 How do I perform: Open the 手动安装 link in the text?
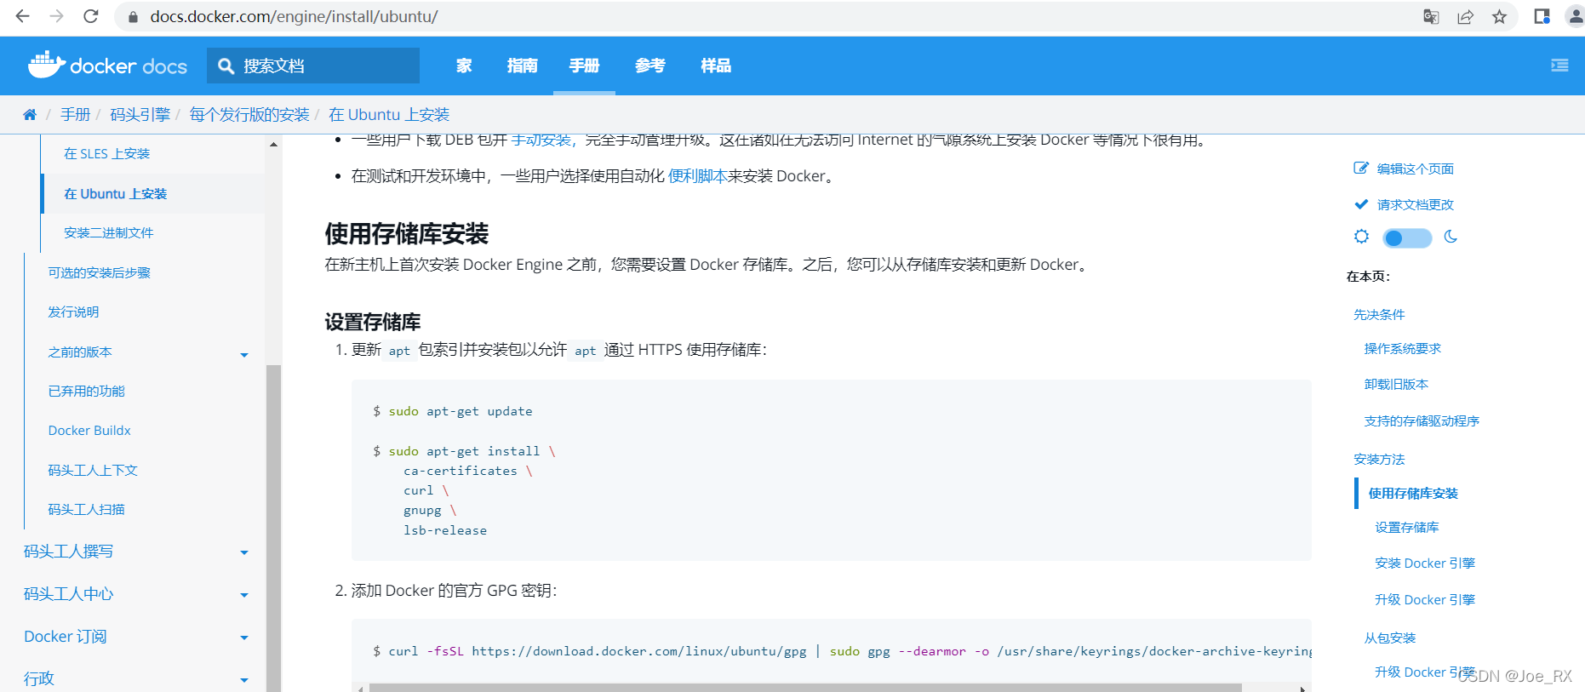coord(543,140)
